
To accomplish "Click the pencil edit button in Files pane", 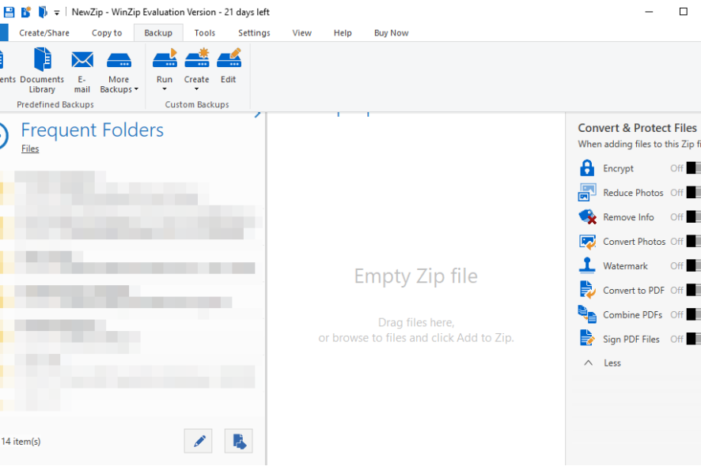I will 199,441.
